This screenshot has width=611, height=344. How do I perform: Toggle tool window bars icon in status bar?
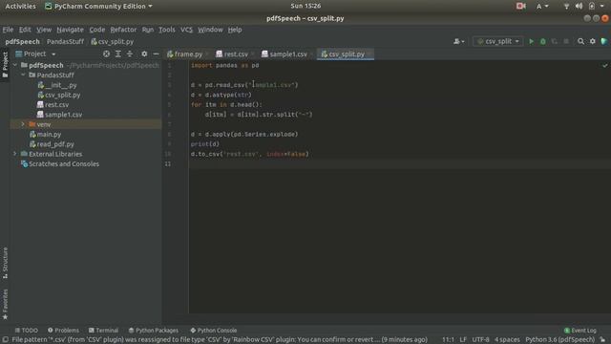[5, 340]
